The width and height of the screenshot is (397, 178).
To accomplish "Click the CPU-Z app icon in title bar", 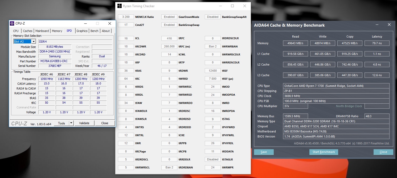I will [x=12, y=23].
